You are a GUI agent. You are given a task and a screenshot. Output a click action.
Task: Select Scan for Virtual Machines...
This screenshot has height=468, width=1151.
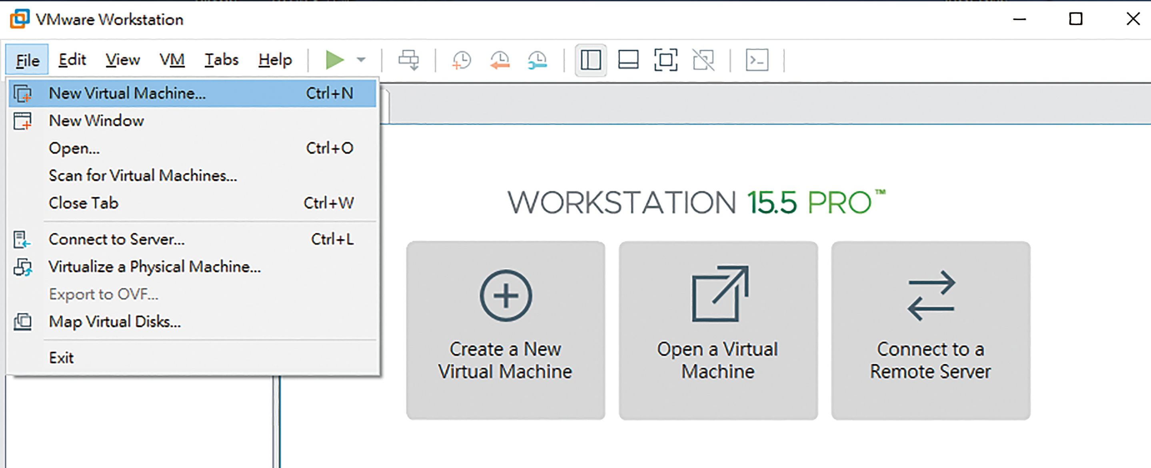[x=192, y=176]
